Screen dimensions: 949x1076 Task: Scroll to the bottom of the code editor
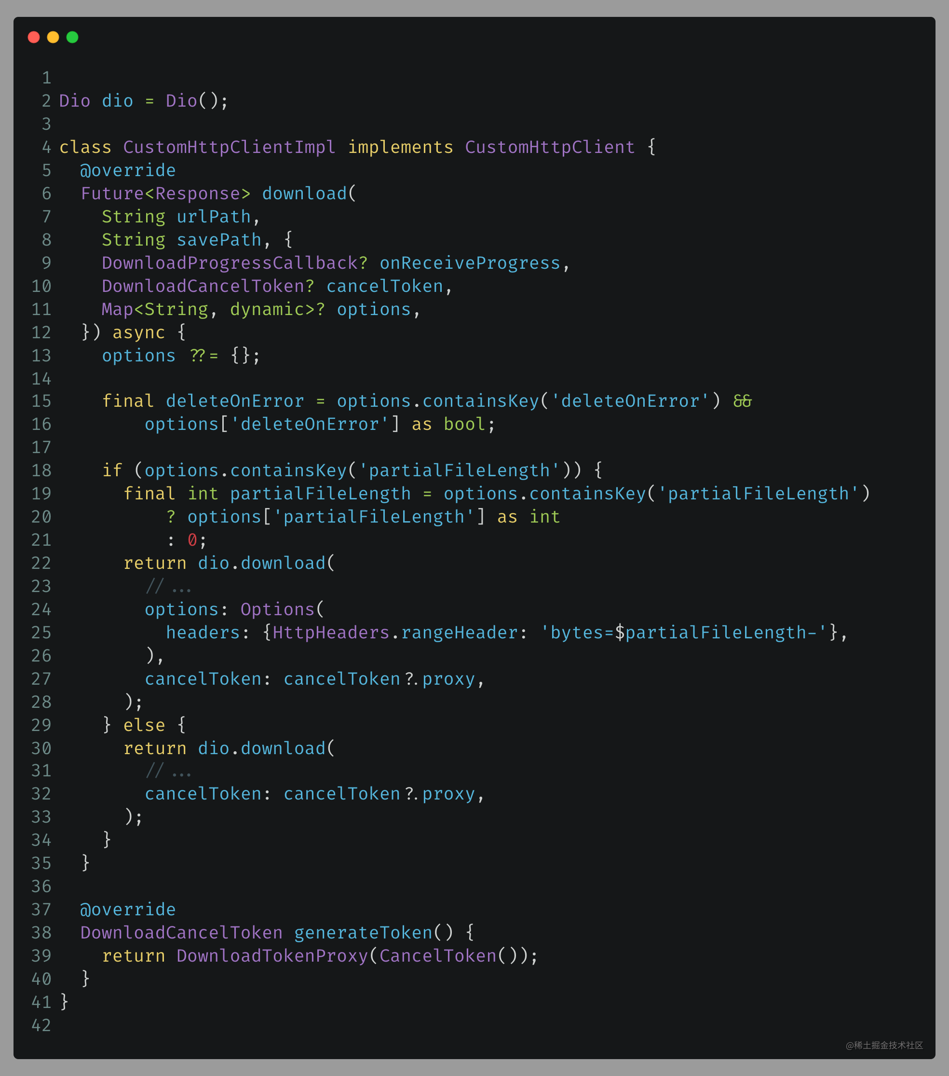click(x=474, y=1026)
